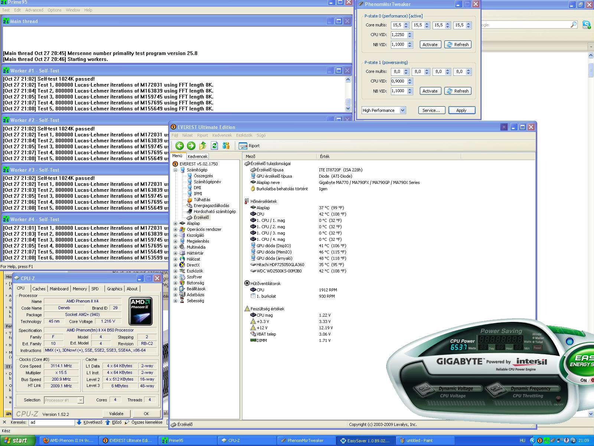
Task: Click the Sebesség hourglass icon in tree
Action: pyautogui.click(x=182, y=301)
